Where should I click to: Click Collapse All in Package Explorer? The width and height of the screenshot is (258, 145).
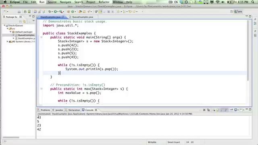pos(21,21)
